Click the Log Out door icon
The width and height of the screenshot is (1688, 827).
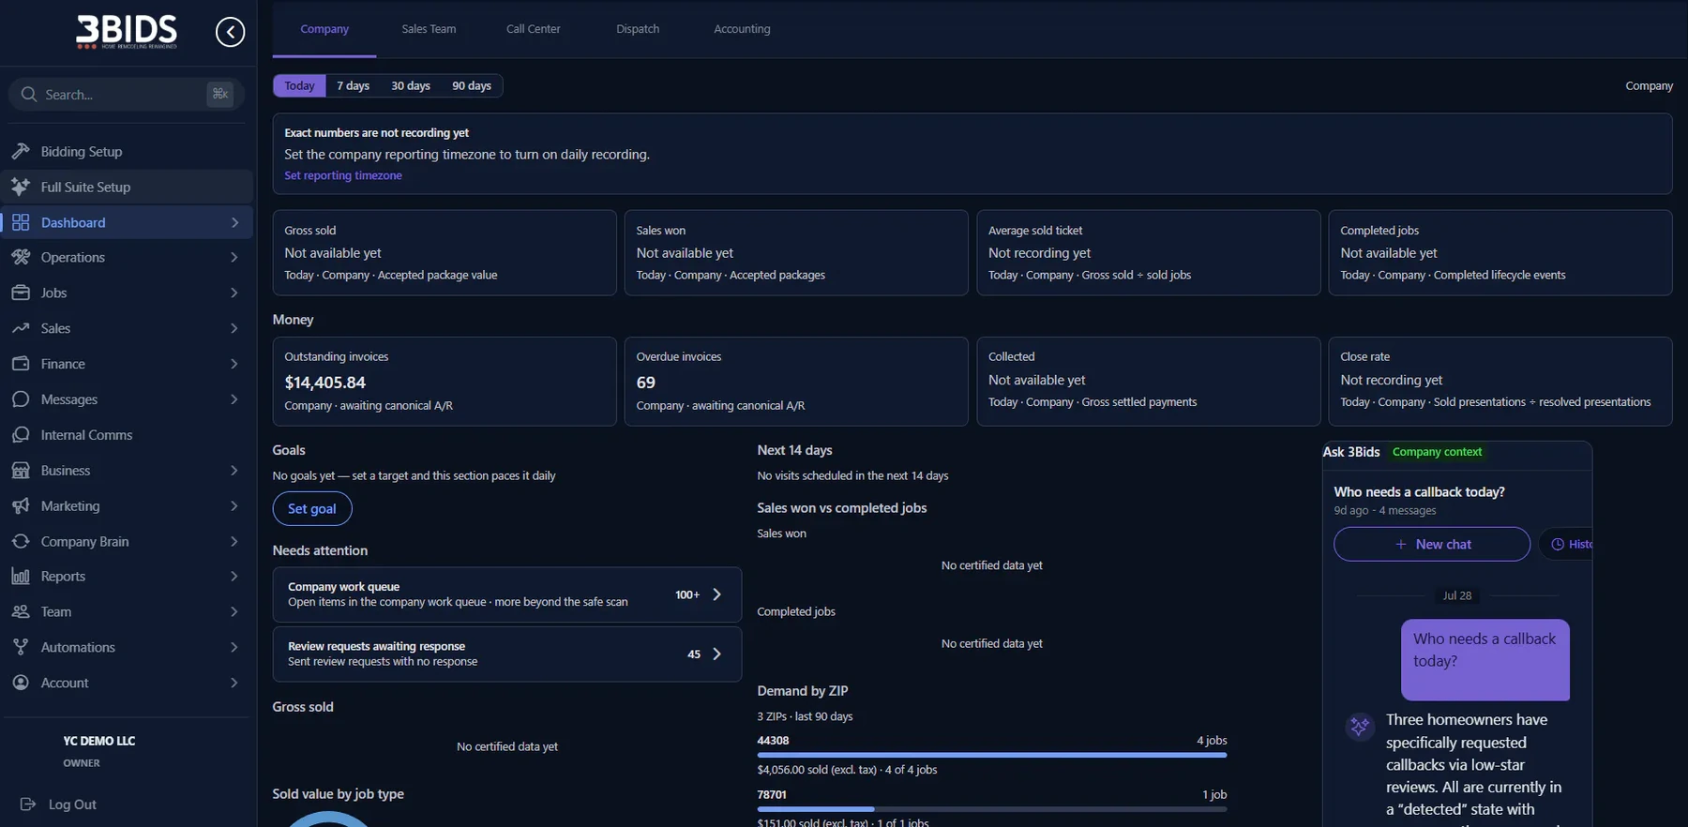28,804
